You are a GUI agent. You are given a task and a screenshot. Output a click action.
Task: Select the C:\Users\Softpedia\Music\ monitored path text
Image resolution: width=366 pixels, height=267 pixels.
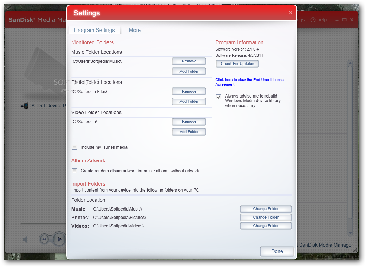click(x=97, y=61)
